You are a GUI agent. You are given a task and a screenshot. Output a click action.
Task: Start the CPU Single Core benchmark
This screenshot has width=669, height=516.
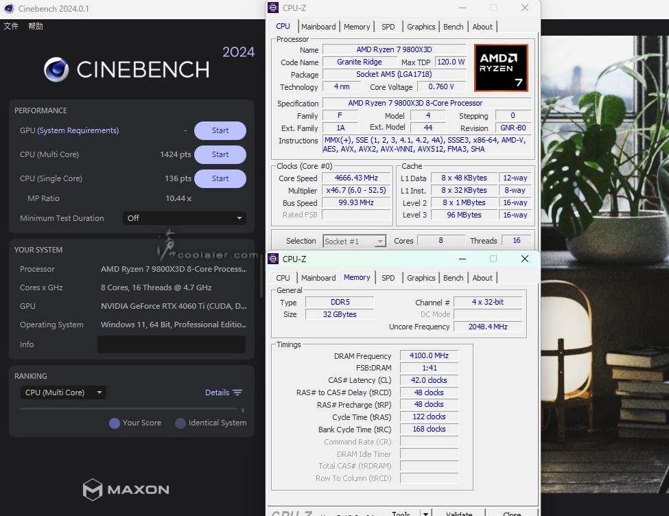[220, 178]
